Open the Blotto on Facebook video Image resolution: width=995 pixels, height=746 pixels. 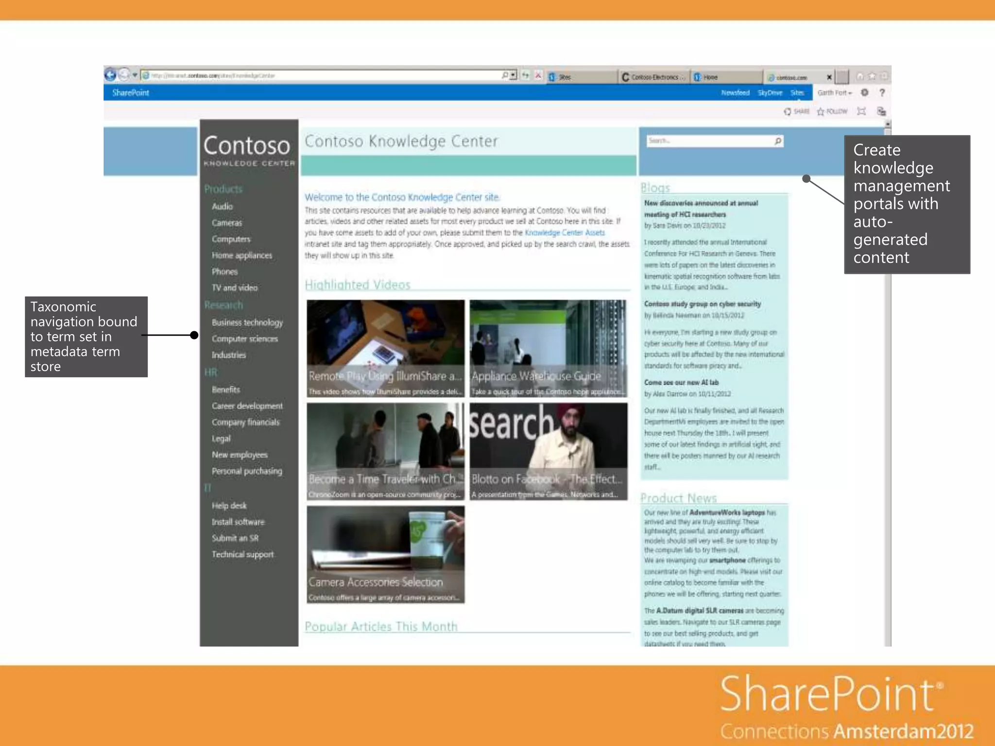click(549, 451)
